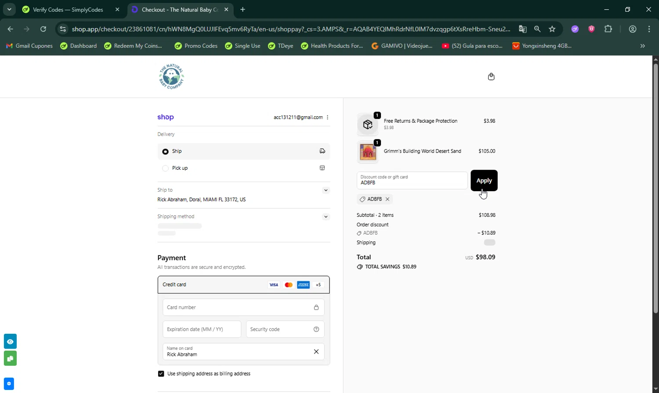
Task: Toggle Use shipping address as billing address
Action: (x=161, y=374)
